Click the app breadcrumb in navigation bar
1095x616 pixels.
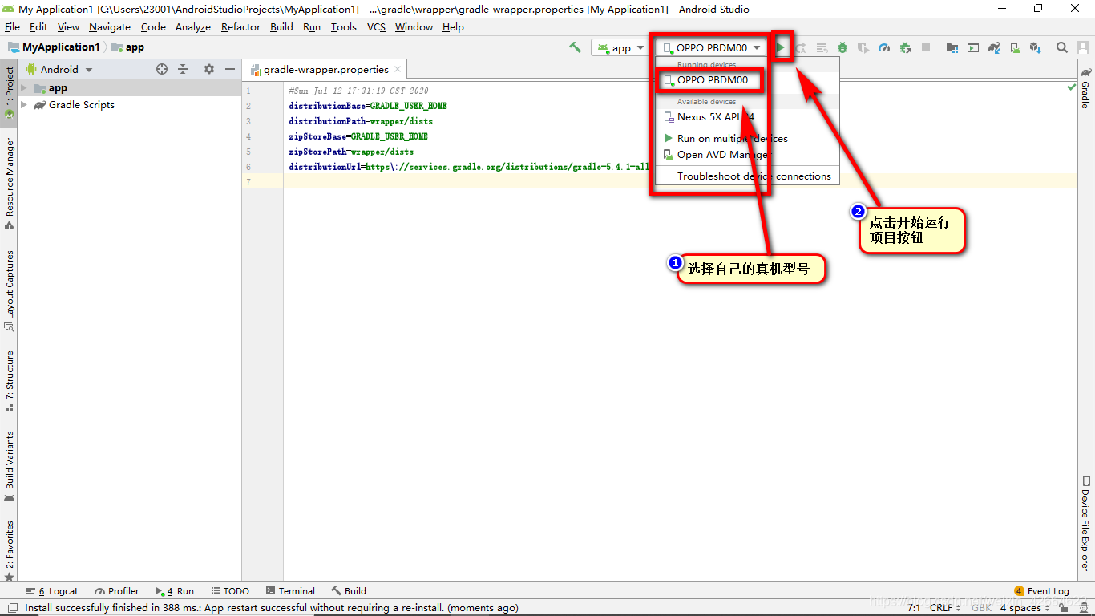point(128,47)
